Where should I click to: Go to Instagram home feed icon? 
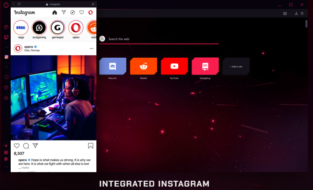click(54, 13)
